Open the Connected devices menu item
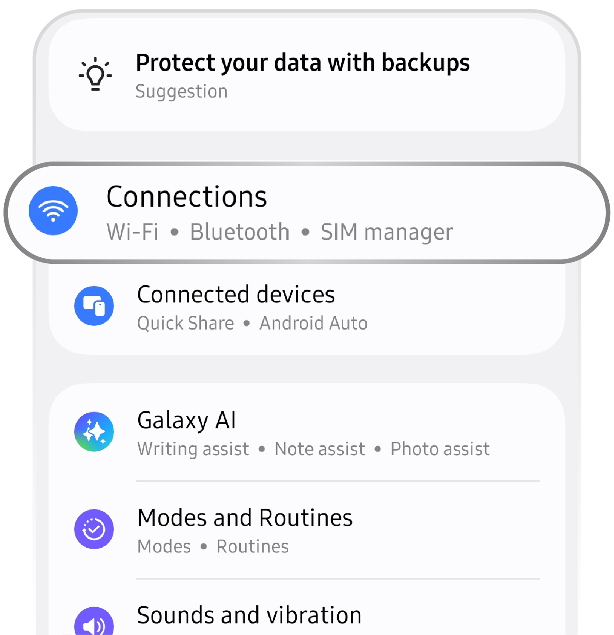The width and height of the screenshot is (614, 635). pyautogui.click(x=236, y=295)
